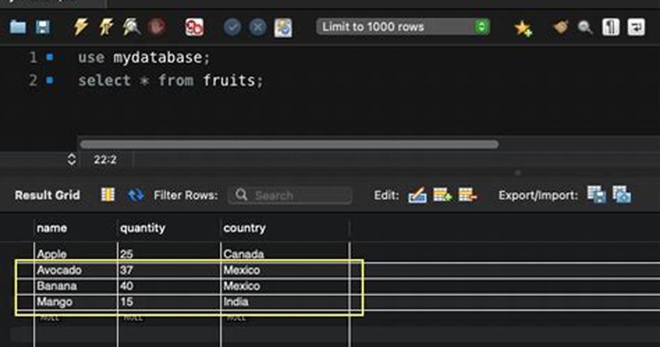
Task: Sort by quantity column header
Action: 169,228
